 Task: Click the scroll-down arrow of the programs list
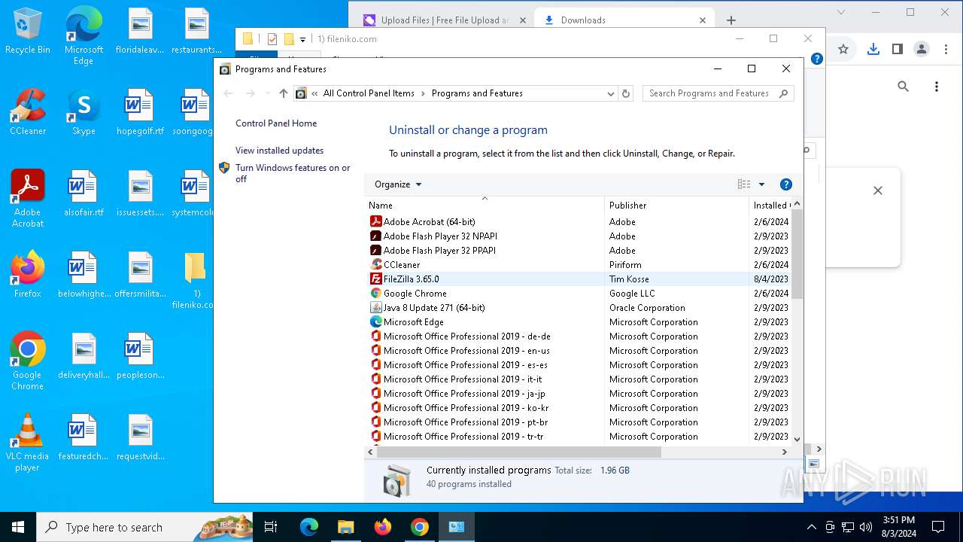click(x=797, y=439)
